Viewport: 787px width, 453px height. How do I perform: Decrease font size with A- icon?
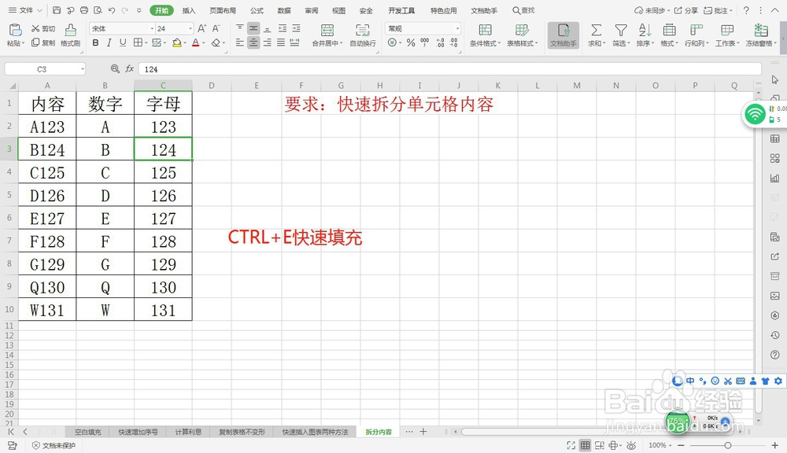(x=216, y=28)
